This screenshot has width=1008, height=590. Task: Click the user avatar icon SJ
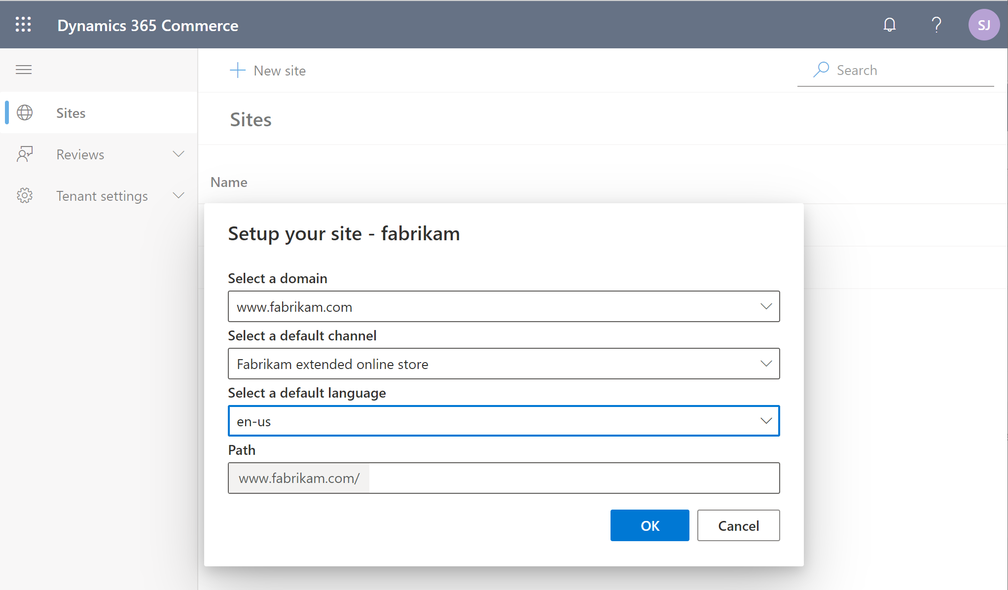tap(983, 25)
